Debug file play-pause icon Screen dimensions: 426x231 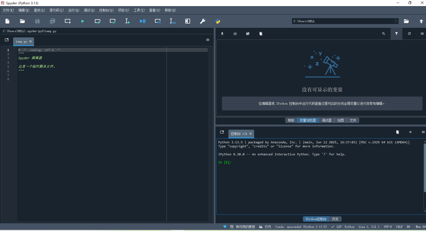click(143, 21)
